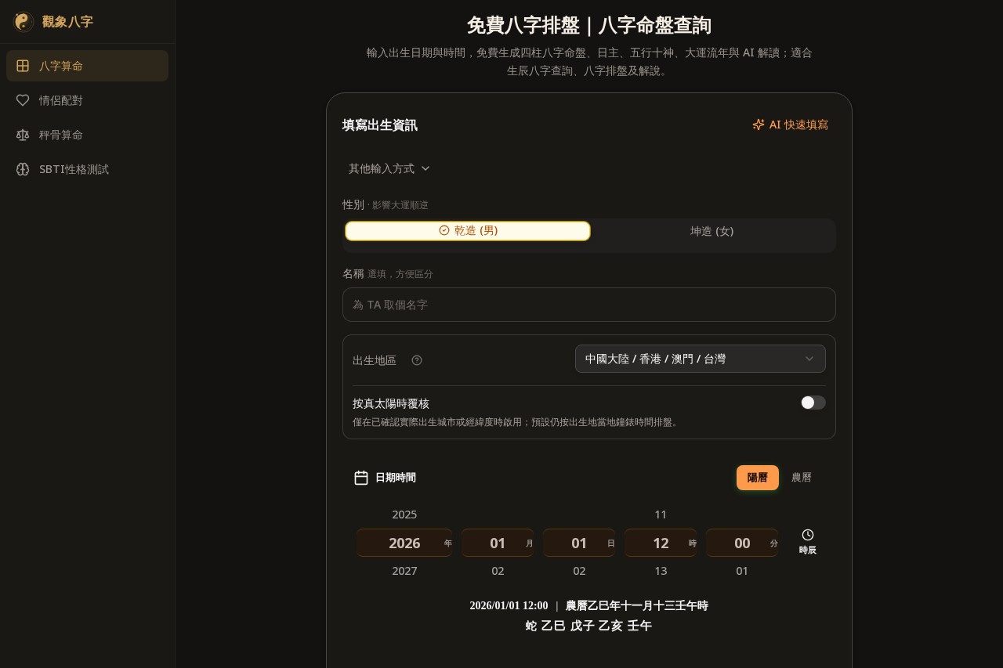1003x668 pixels.
Task: Open the 中國大陸 / 香港 / 澳門 / 台灣 region dropdown
Action: click(x=700, y=359)
